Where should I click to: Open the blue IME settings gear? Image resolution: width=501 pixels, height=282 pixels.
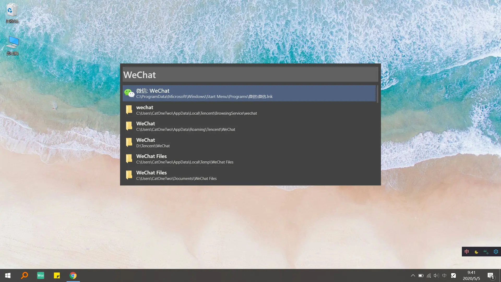496,252
